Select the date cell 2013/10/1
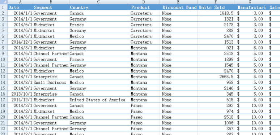The image size is (280, 135). (x=20, y=94)
